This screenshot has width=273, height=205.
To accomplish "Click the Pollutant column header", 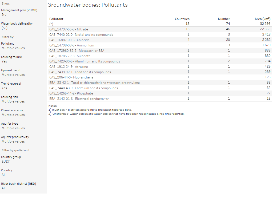I will [x=56, y=19].
